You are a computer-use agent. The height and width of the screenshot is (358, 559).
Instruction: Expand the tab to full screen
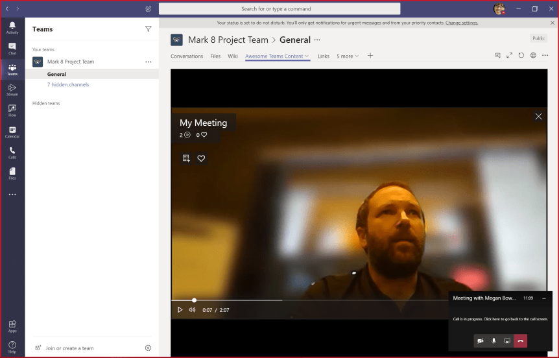click(x=510, y=56)
